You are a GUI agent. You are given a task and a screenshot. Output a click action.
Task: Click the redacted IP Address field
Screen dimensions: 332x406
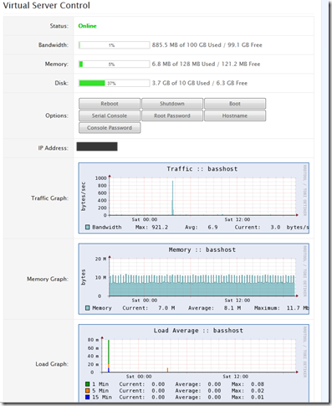pyautogui.click(x=97, y=146)
